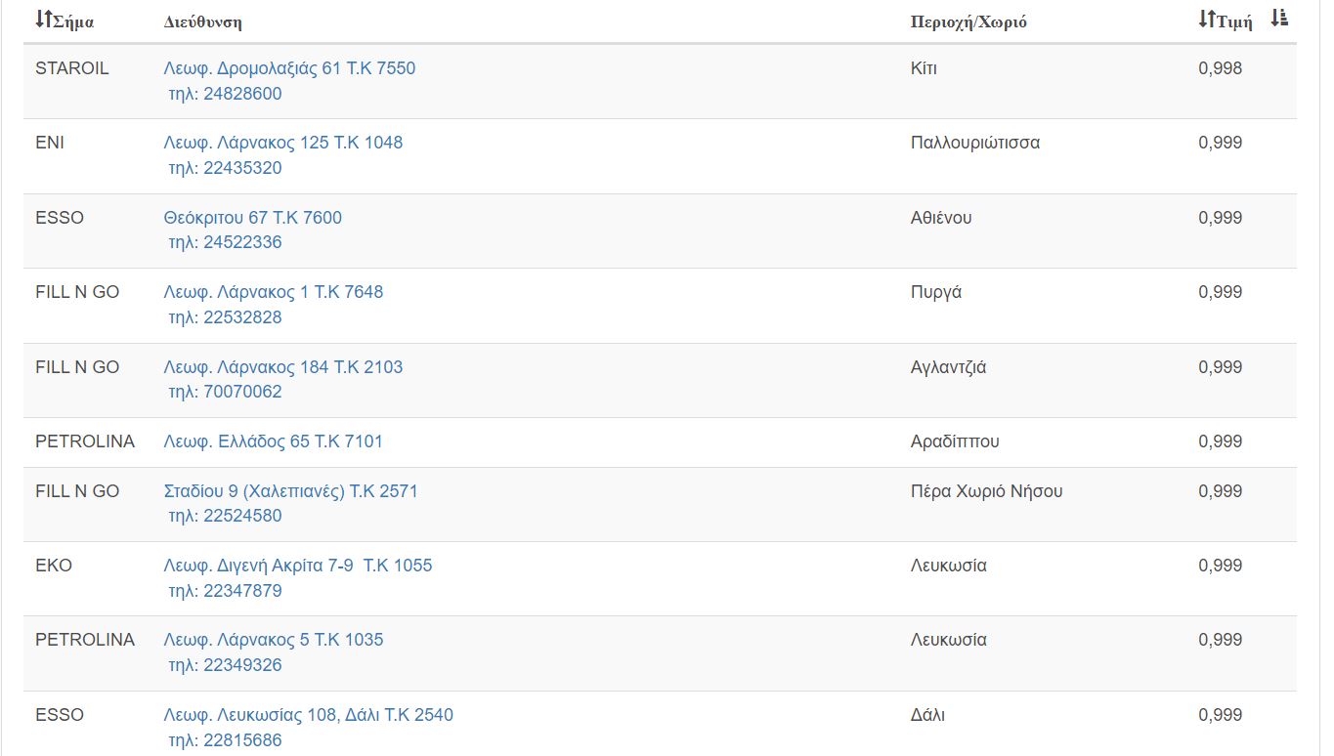The image size is (1334, 756).
Task: Sort table by Σήμα column
Action: pyautogui.click(x=65, y=21)
